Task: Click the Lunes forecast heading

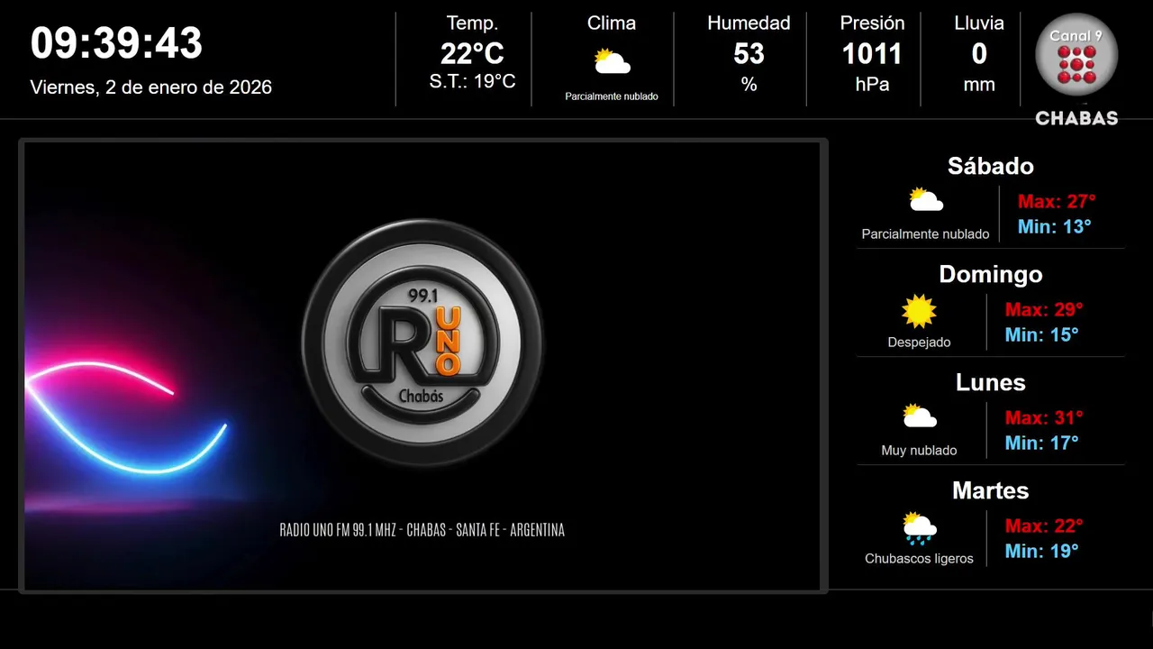Action: pyautogui.click(x=990, y=382)
